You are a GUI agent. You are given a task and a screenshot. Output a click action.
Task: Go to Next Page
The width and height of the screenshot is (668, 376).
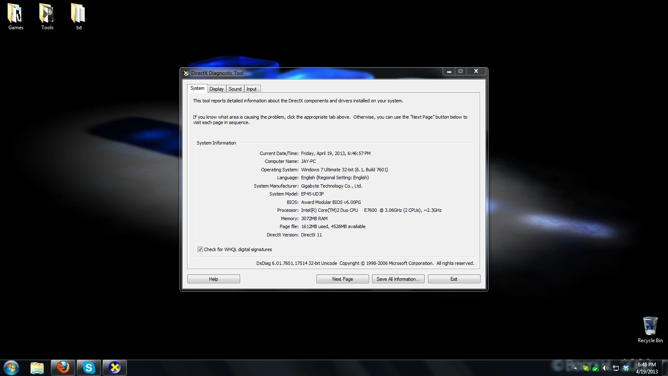342,279
